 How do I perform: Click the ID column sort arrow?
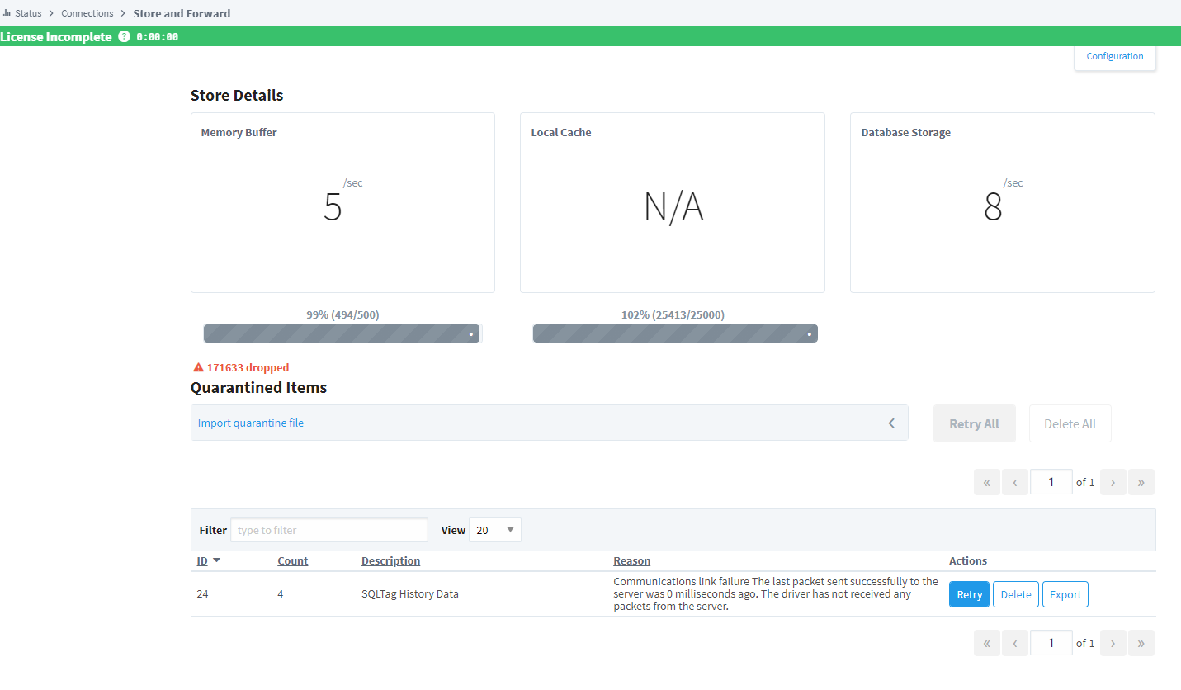216,560
